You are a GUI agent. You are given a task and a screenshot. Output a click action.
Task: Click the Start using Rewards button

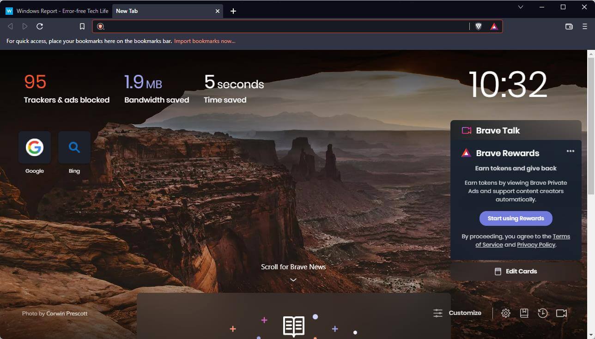(x=516, y=218)
